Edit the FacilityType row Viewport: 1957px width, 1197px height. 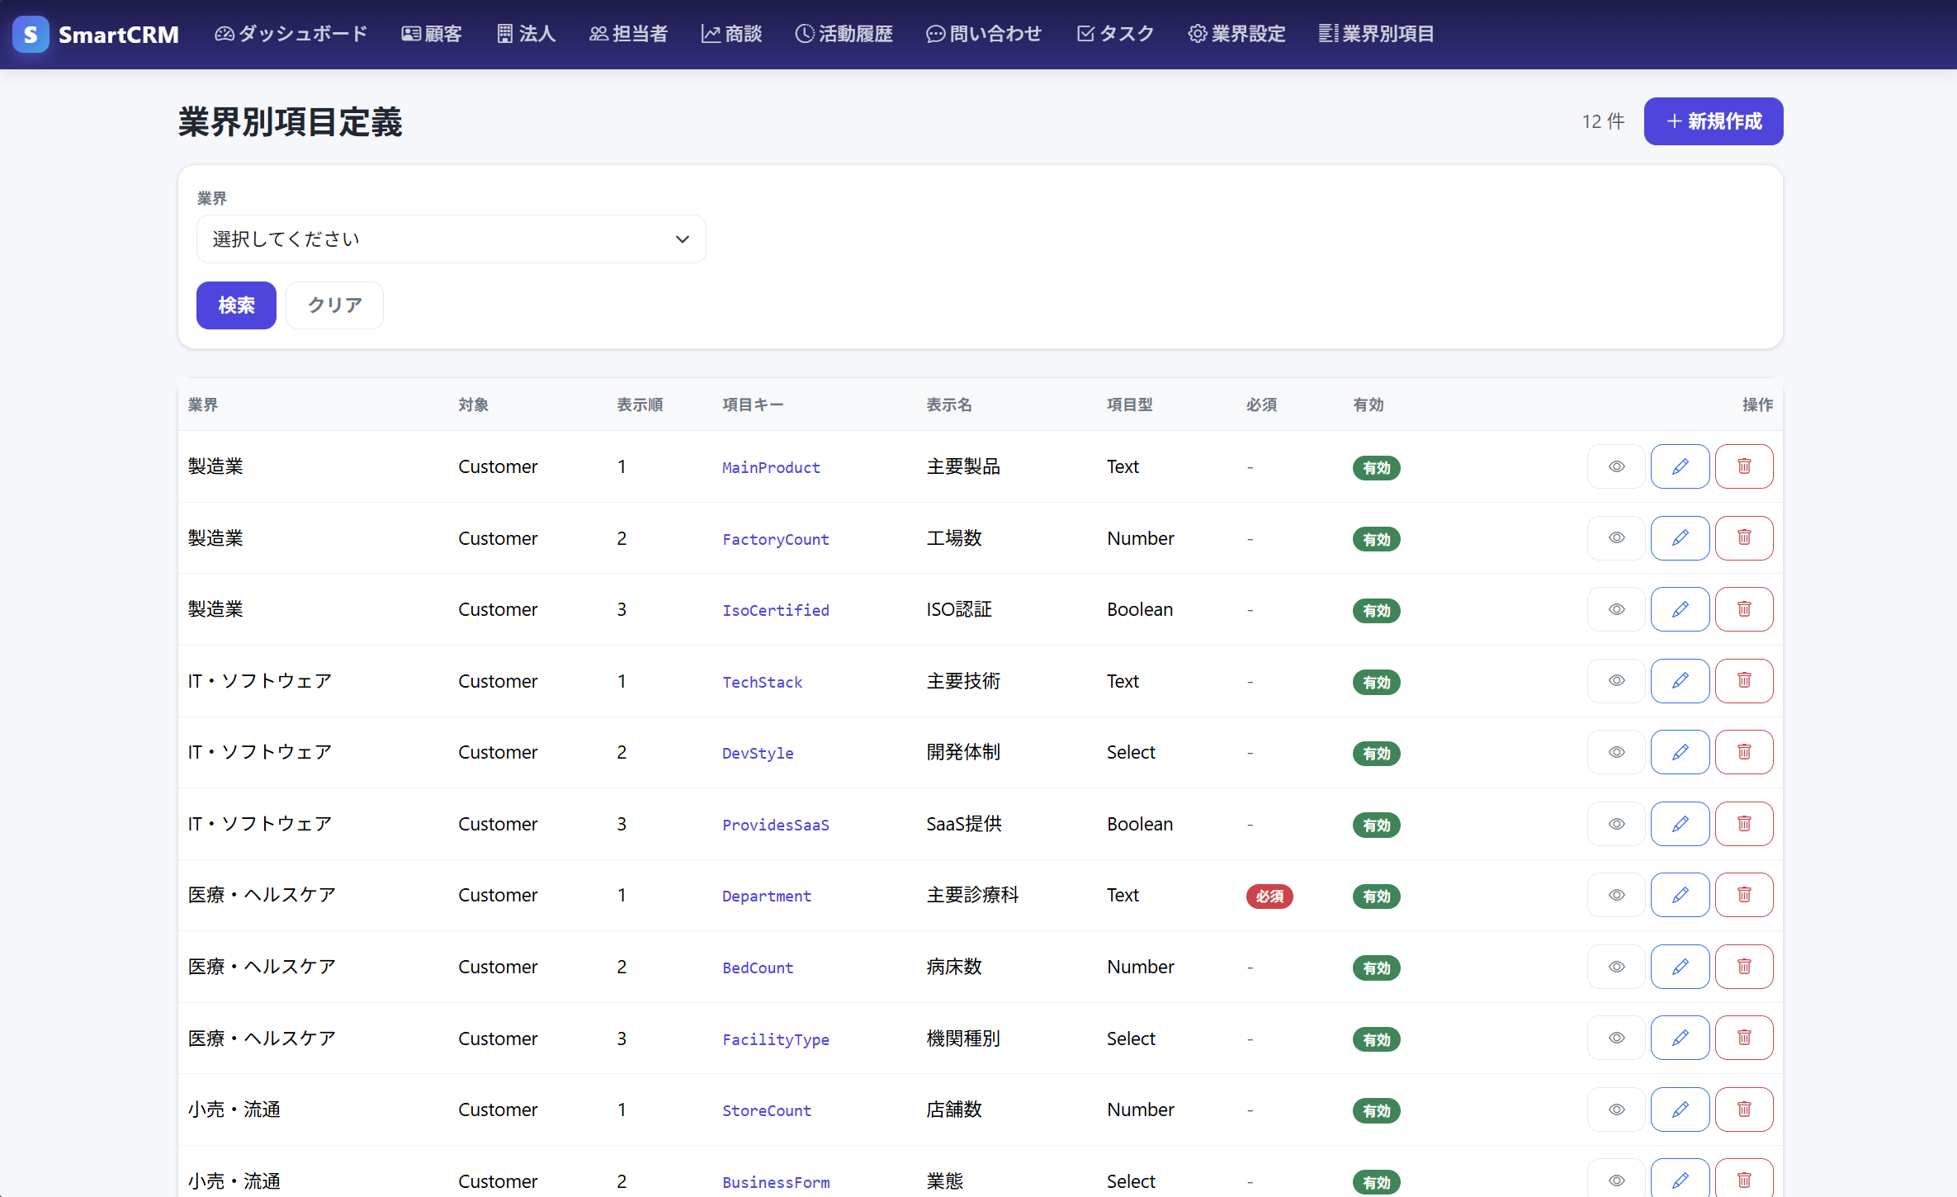1680,1038
